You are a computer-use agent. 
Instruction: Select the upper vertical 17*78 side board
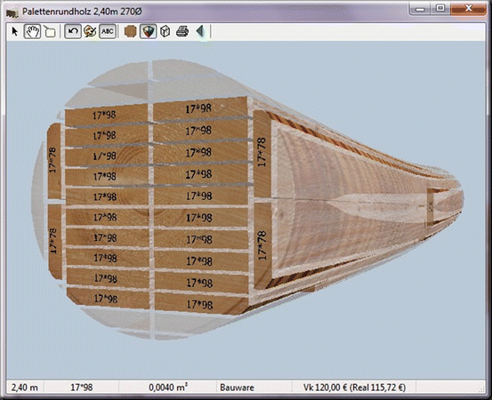(x=262, y=153)
